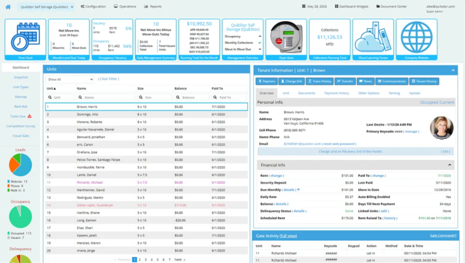Open the Time Clock widget icon
Viewport: 465px width, 263px height.
coord(25,37)
